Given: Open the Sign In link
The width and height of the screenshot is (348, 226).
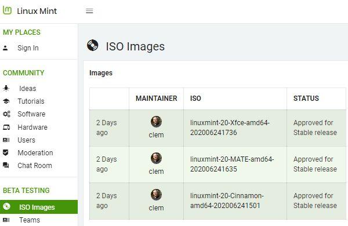Looking at the screenshot, I should [x=28, y=48].
